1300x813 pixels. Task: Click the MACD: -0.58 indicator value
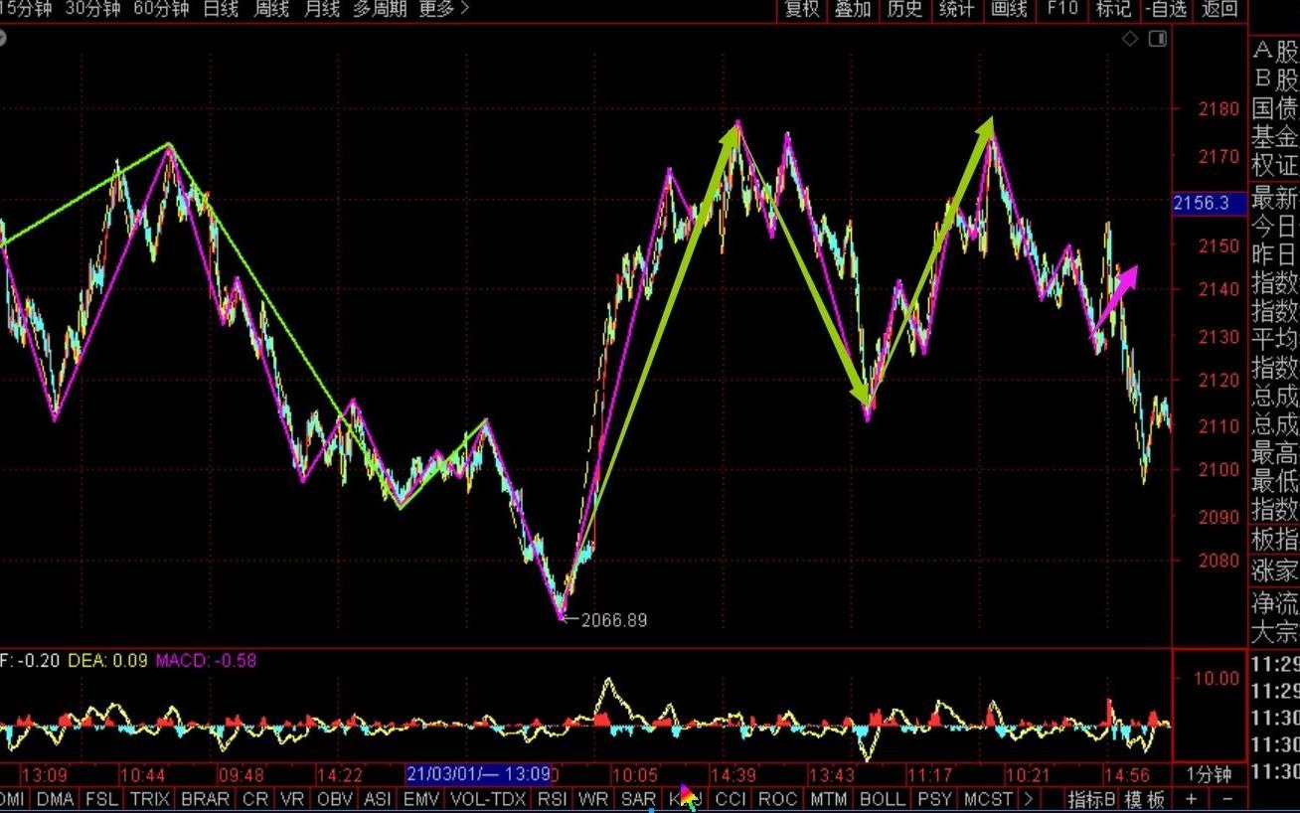click(x=206, y=660)
